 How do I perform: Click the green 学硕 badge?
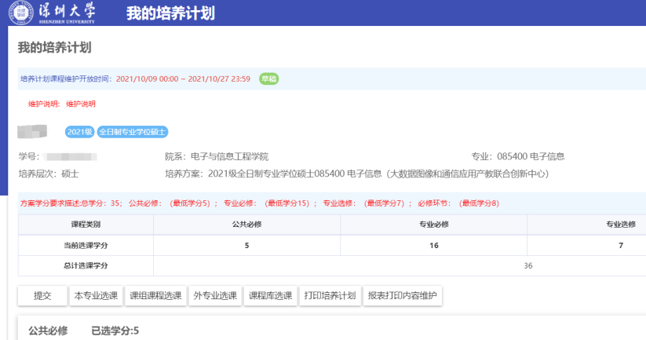tap(269, 79)
